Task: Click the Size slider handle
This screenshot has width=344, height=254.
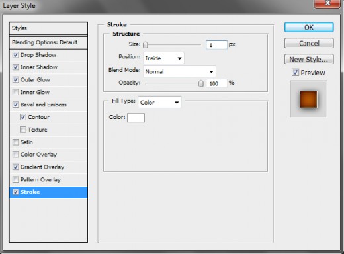Action: [146, 45]
